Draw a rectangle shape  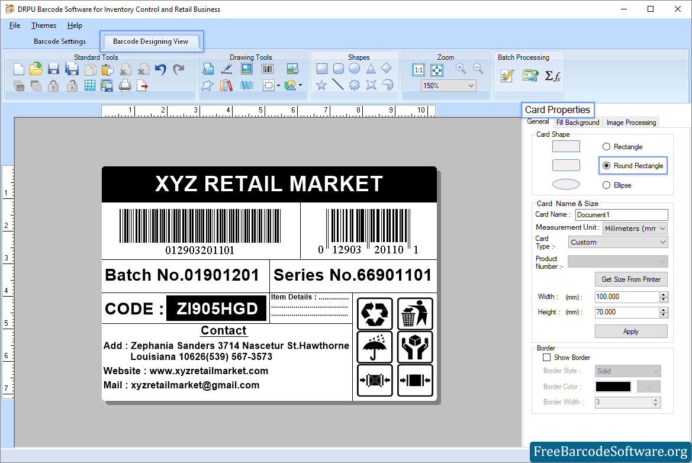pyautogui.click(x=322, y=69)
